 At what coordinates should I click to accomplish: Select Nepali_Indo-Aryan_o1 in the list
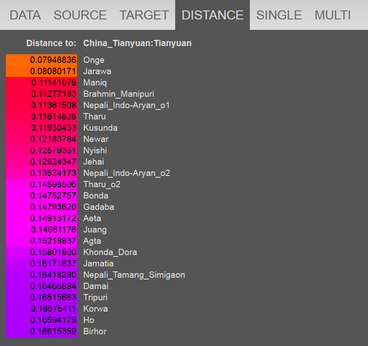pyautogui.click(x=126, y=105)
